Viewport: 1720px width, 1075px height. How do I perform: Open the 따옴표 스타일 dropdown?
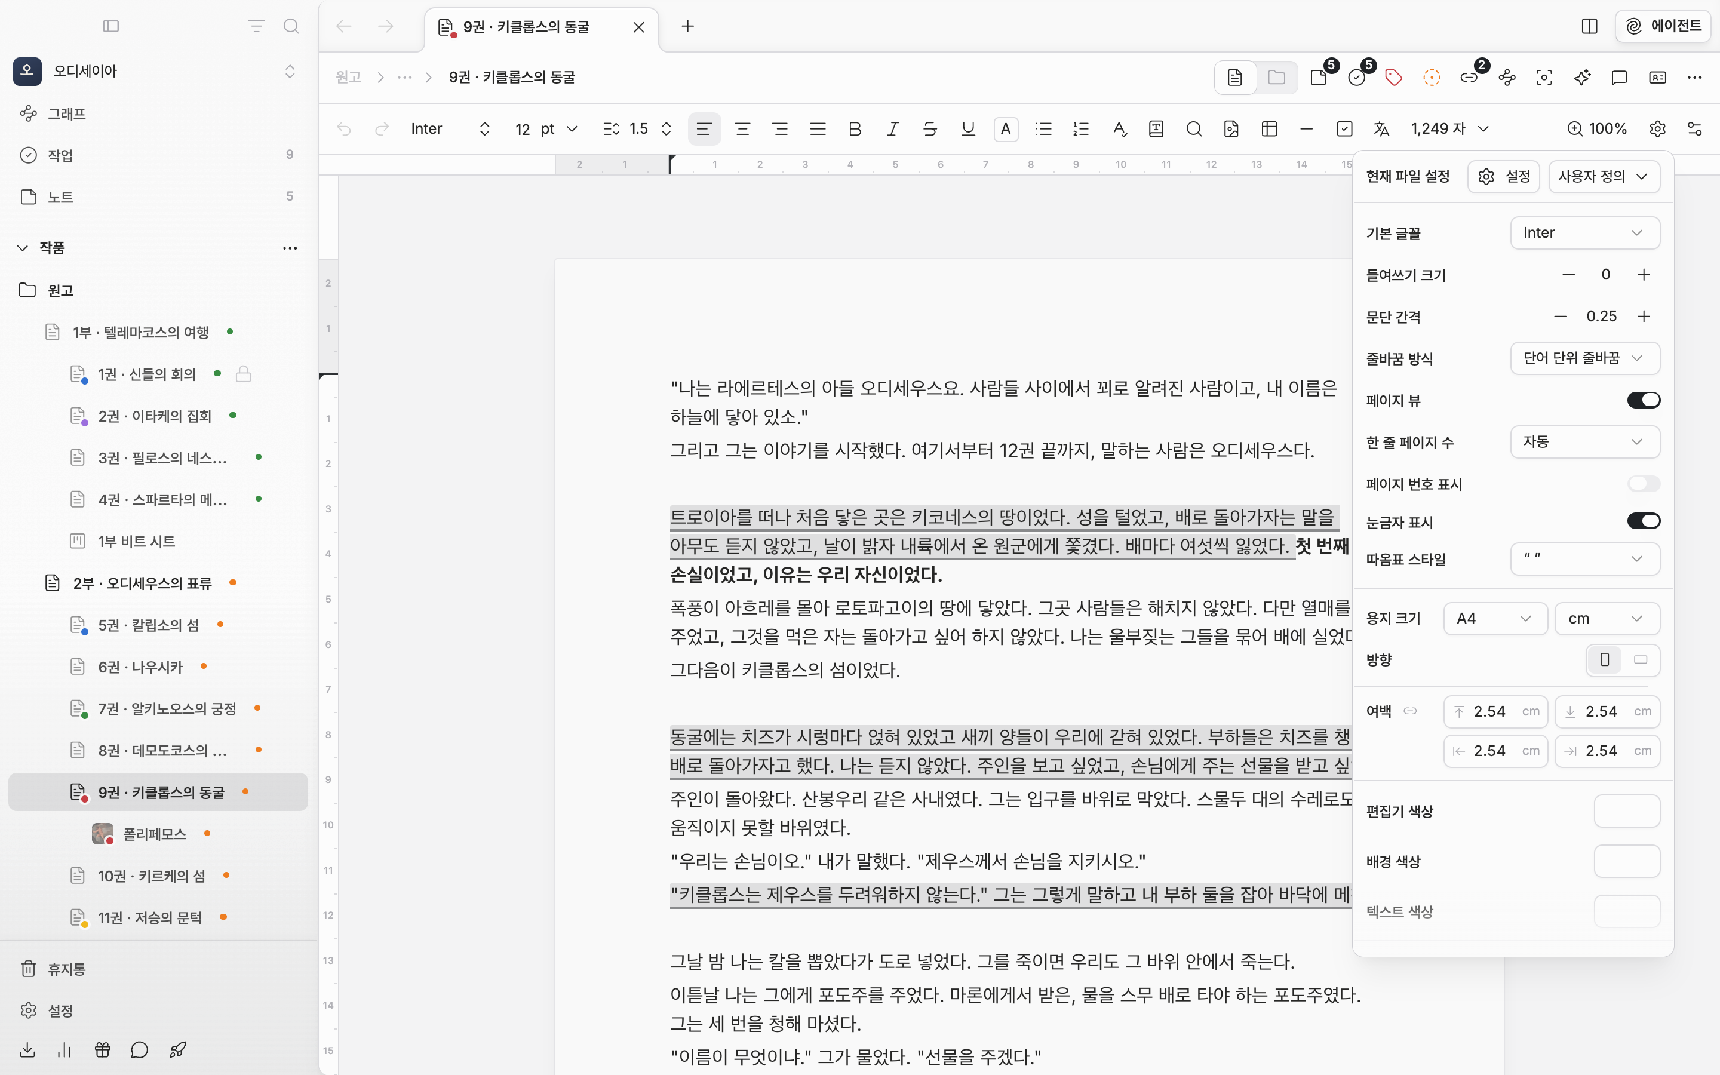pyautogui.click(x=1585, y=559)
